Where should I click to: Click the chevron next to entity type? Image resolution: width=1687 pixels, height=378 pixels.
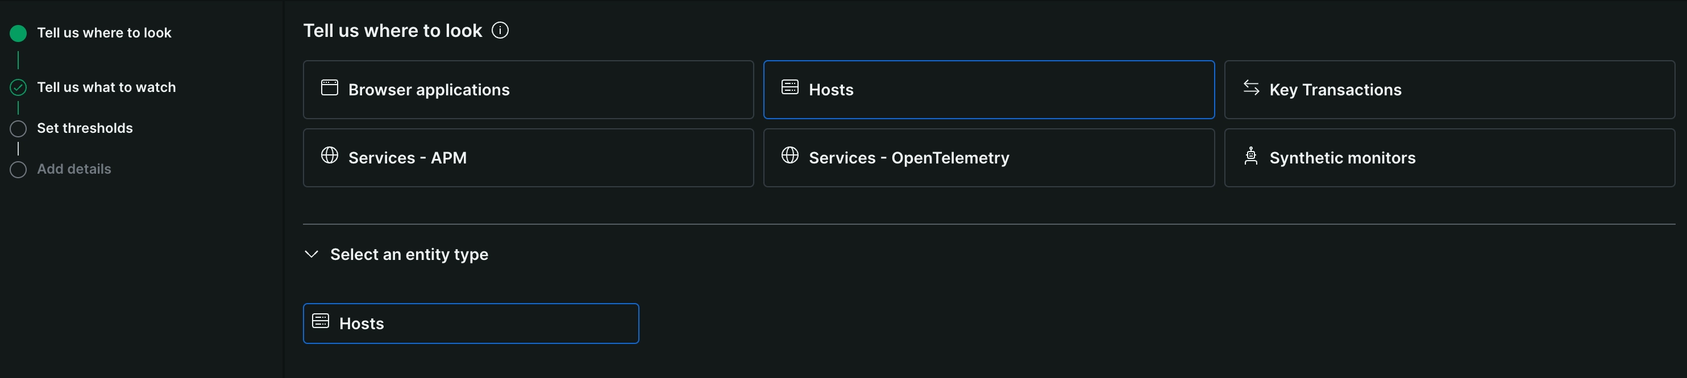coord(311,254)
